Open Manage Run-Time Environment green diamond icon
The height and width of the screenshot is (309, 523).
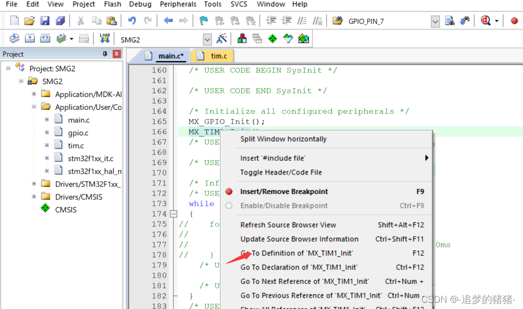point(272,38)
